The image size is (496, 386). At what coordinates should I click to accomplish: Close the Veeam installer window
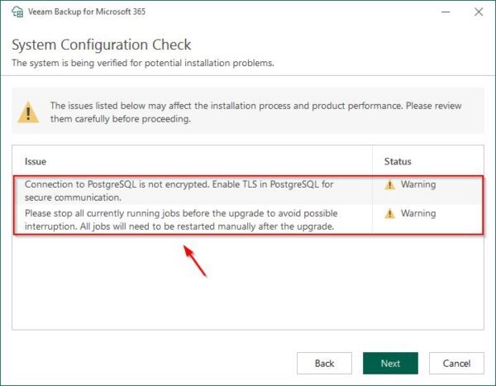[479, 12]
